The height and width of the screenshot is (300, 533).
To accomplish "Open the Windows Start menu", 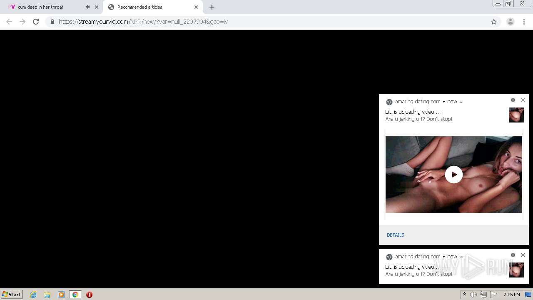I will pyautogui.click(x=12, y=295).
